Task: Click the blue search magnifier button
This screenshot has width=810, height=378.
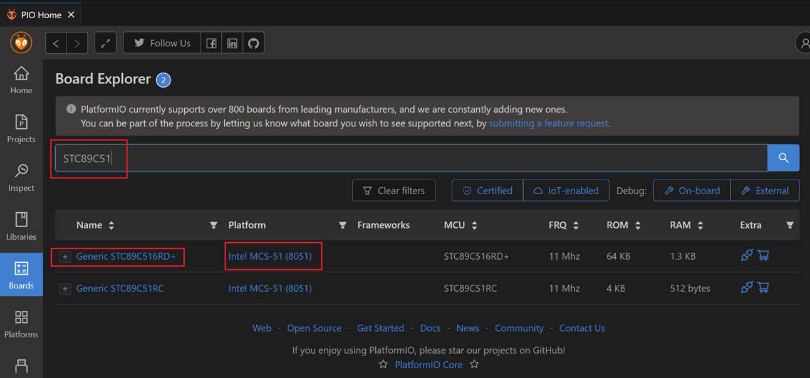Action: pos(783,158)
